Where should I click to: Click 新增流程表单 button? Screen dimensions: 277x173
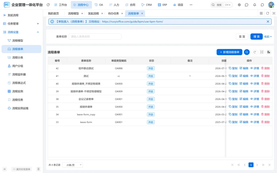click(x=229, y=52)
